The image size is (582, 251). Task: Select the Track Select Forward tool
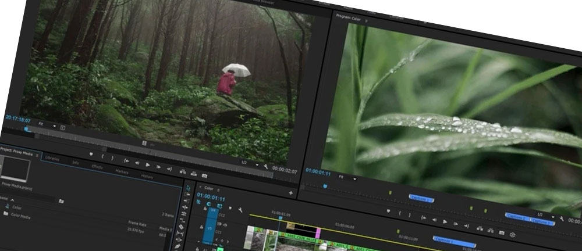pos(187,194)
